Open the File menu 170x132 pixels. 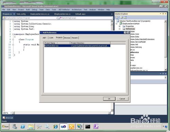4,10
